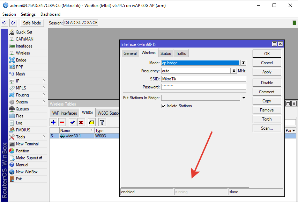Open RADIUS menu entry

pos(28,130)
